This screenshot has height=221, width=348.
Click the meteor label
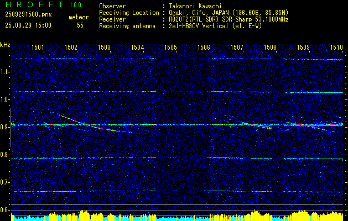[79, 18]
